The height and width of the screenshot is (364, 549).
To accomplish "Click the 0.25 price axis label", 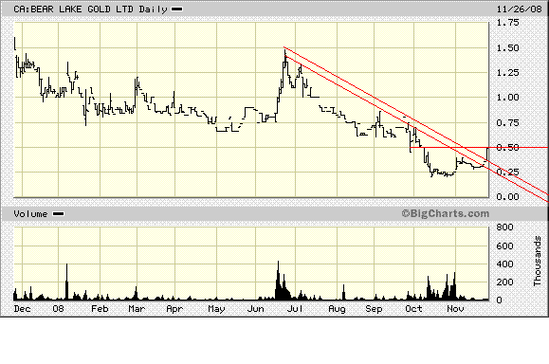I will coord(507,172).
